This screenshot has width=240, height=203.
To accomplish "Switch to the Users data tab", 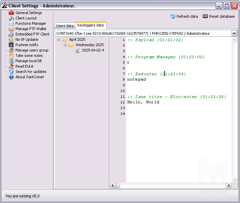I will pyautogui.click(x=65, y=26).
